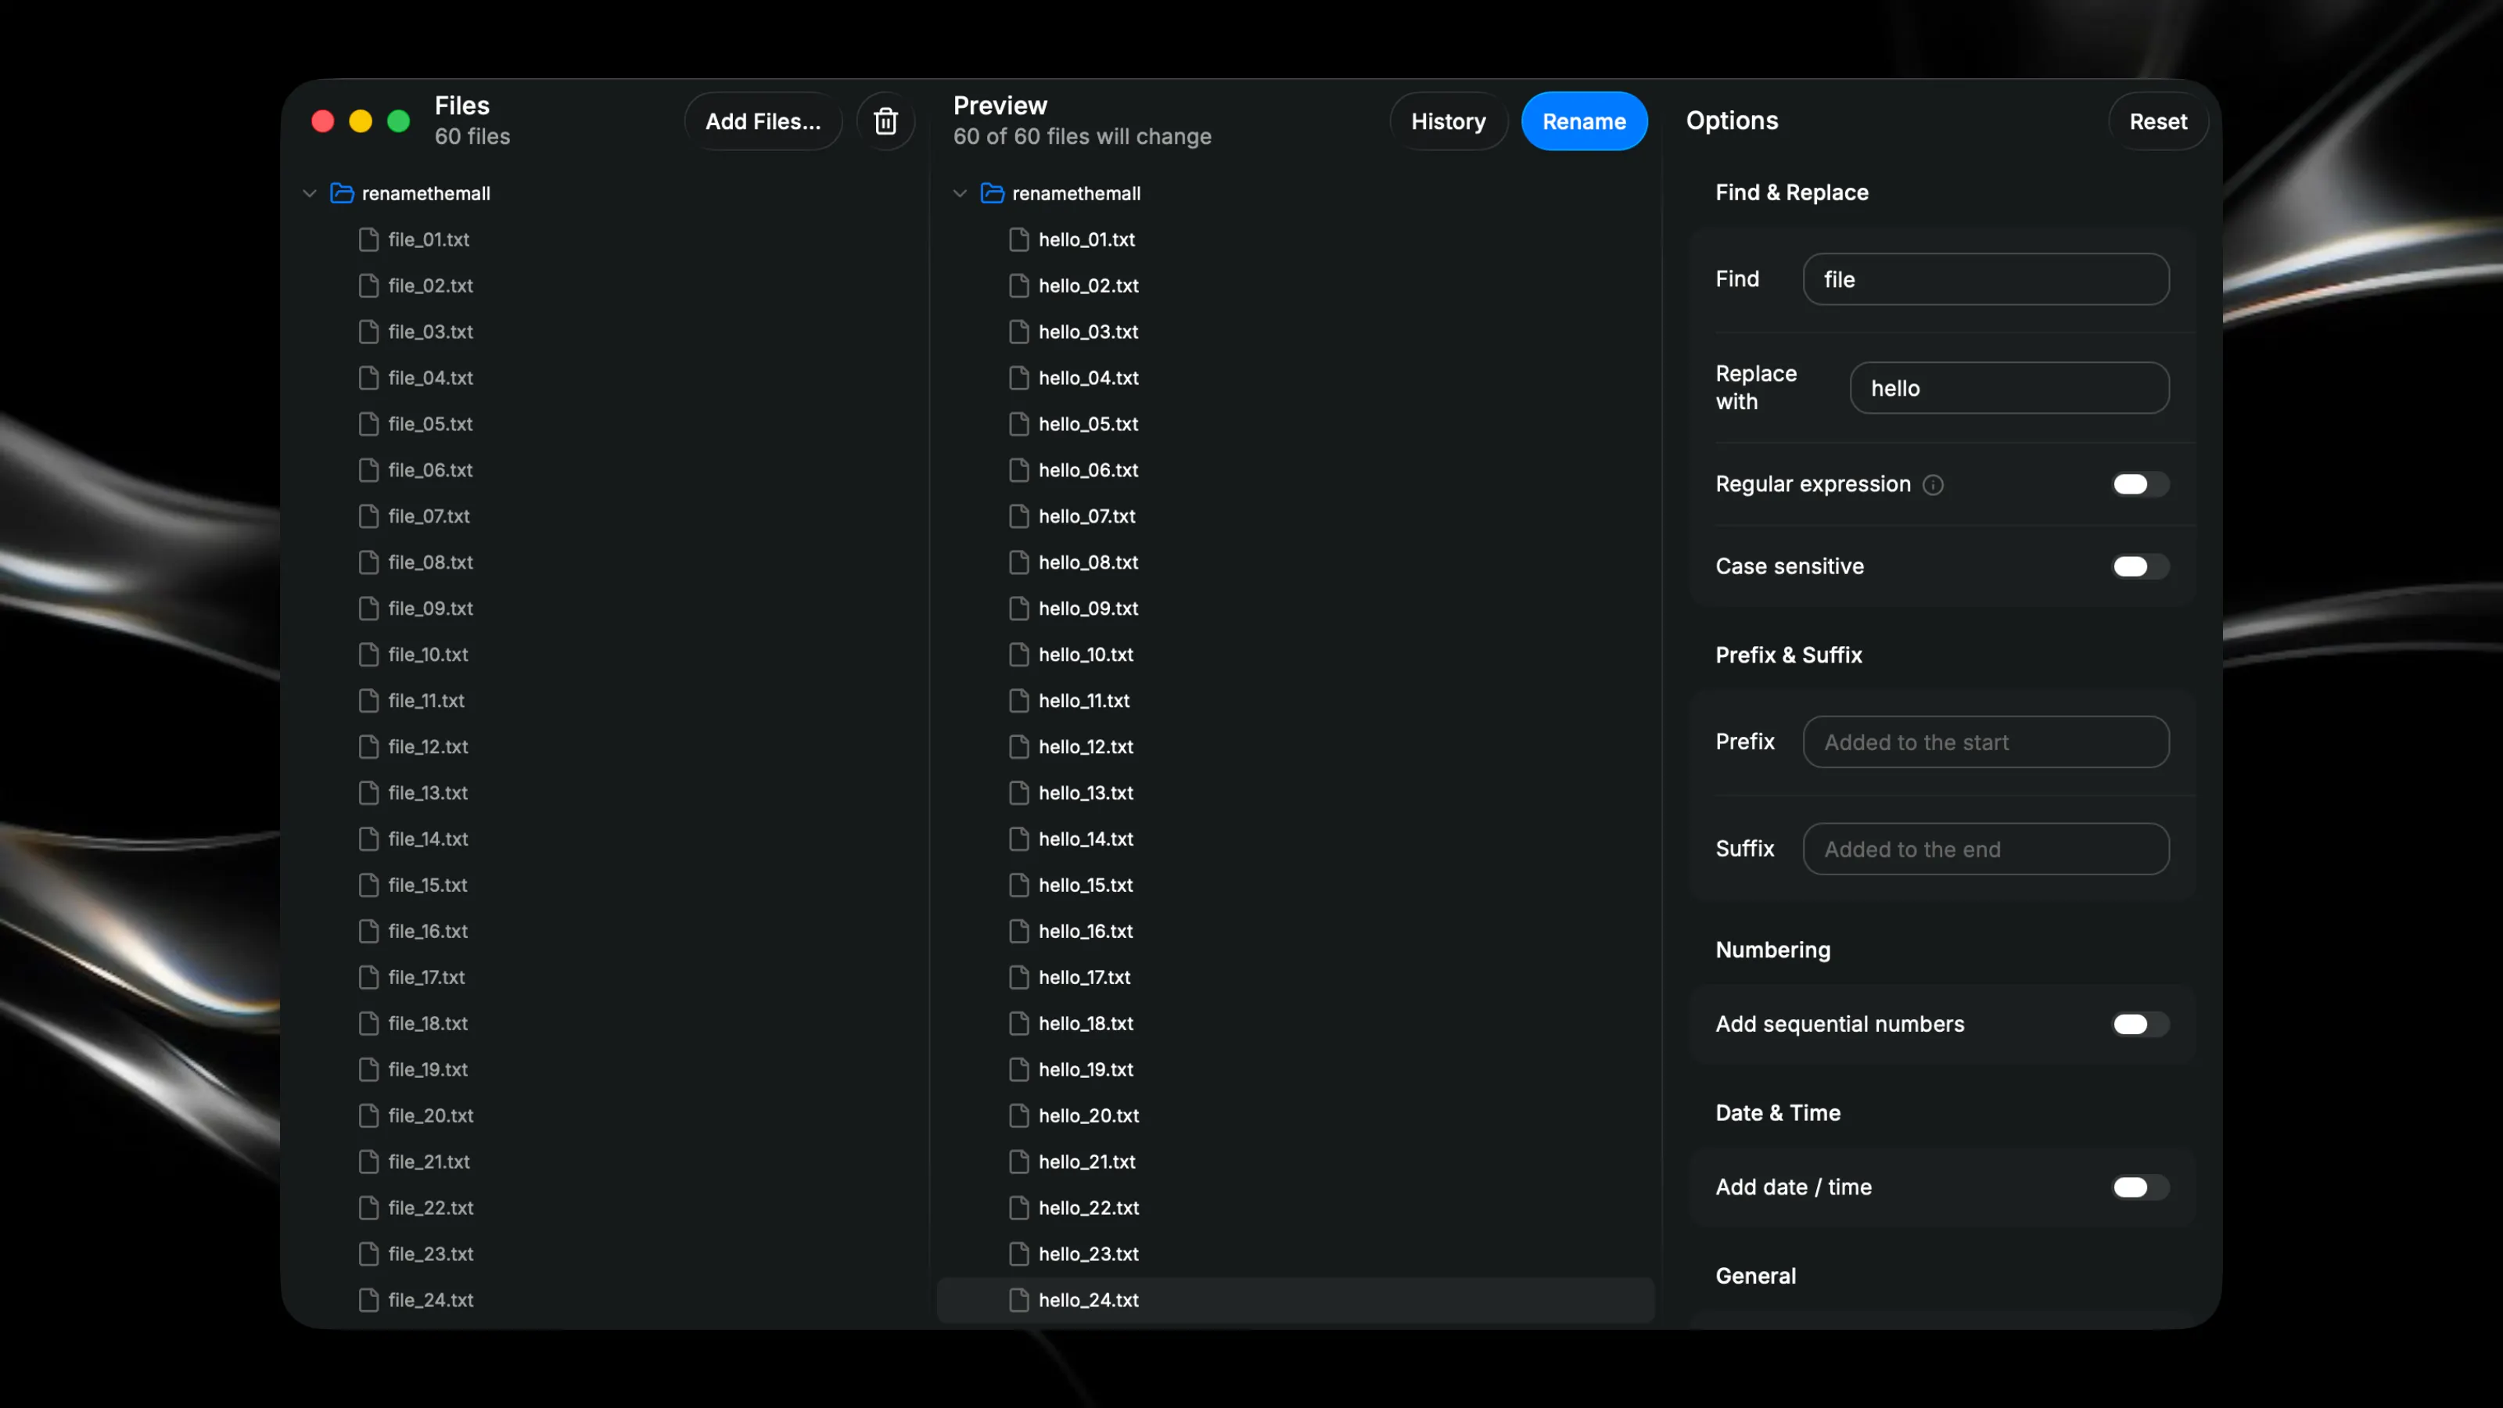Open the Add Files... dialog
The height and width of the screenshot is (1408, 2503).
763,121
